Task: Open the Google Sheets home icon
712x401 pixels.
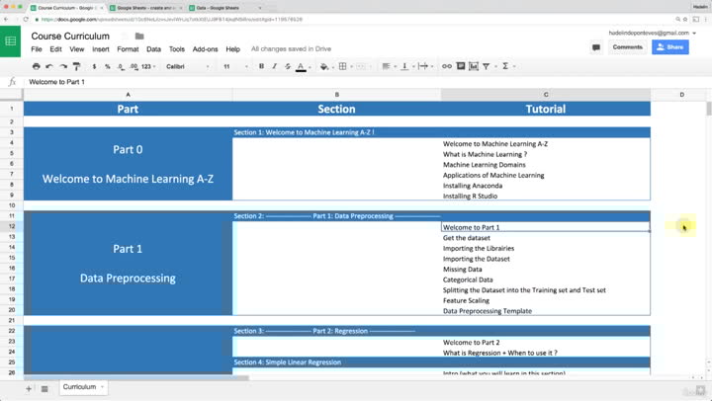Action: tap(11, 41)
